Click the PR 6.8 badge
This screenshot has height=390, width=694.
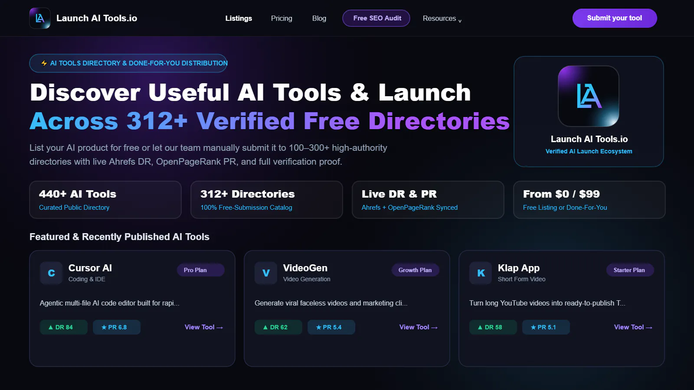click(x=117, y=327)
